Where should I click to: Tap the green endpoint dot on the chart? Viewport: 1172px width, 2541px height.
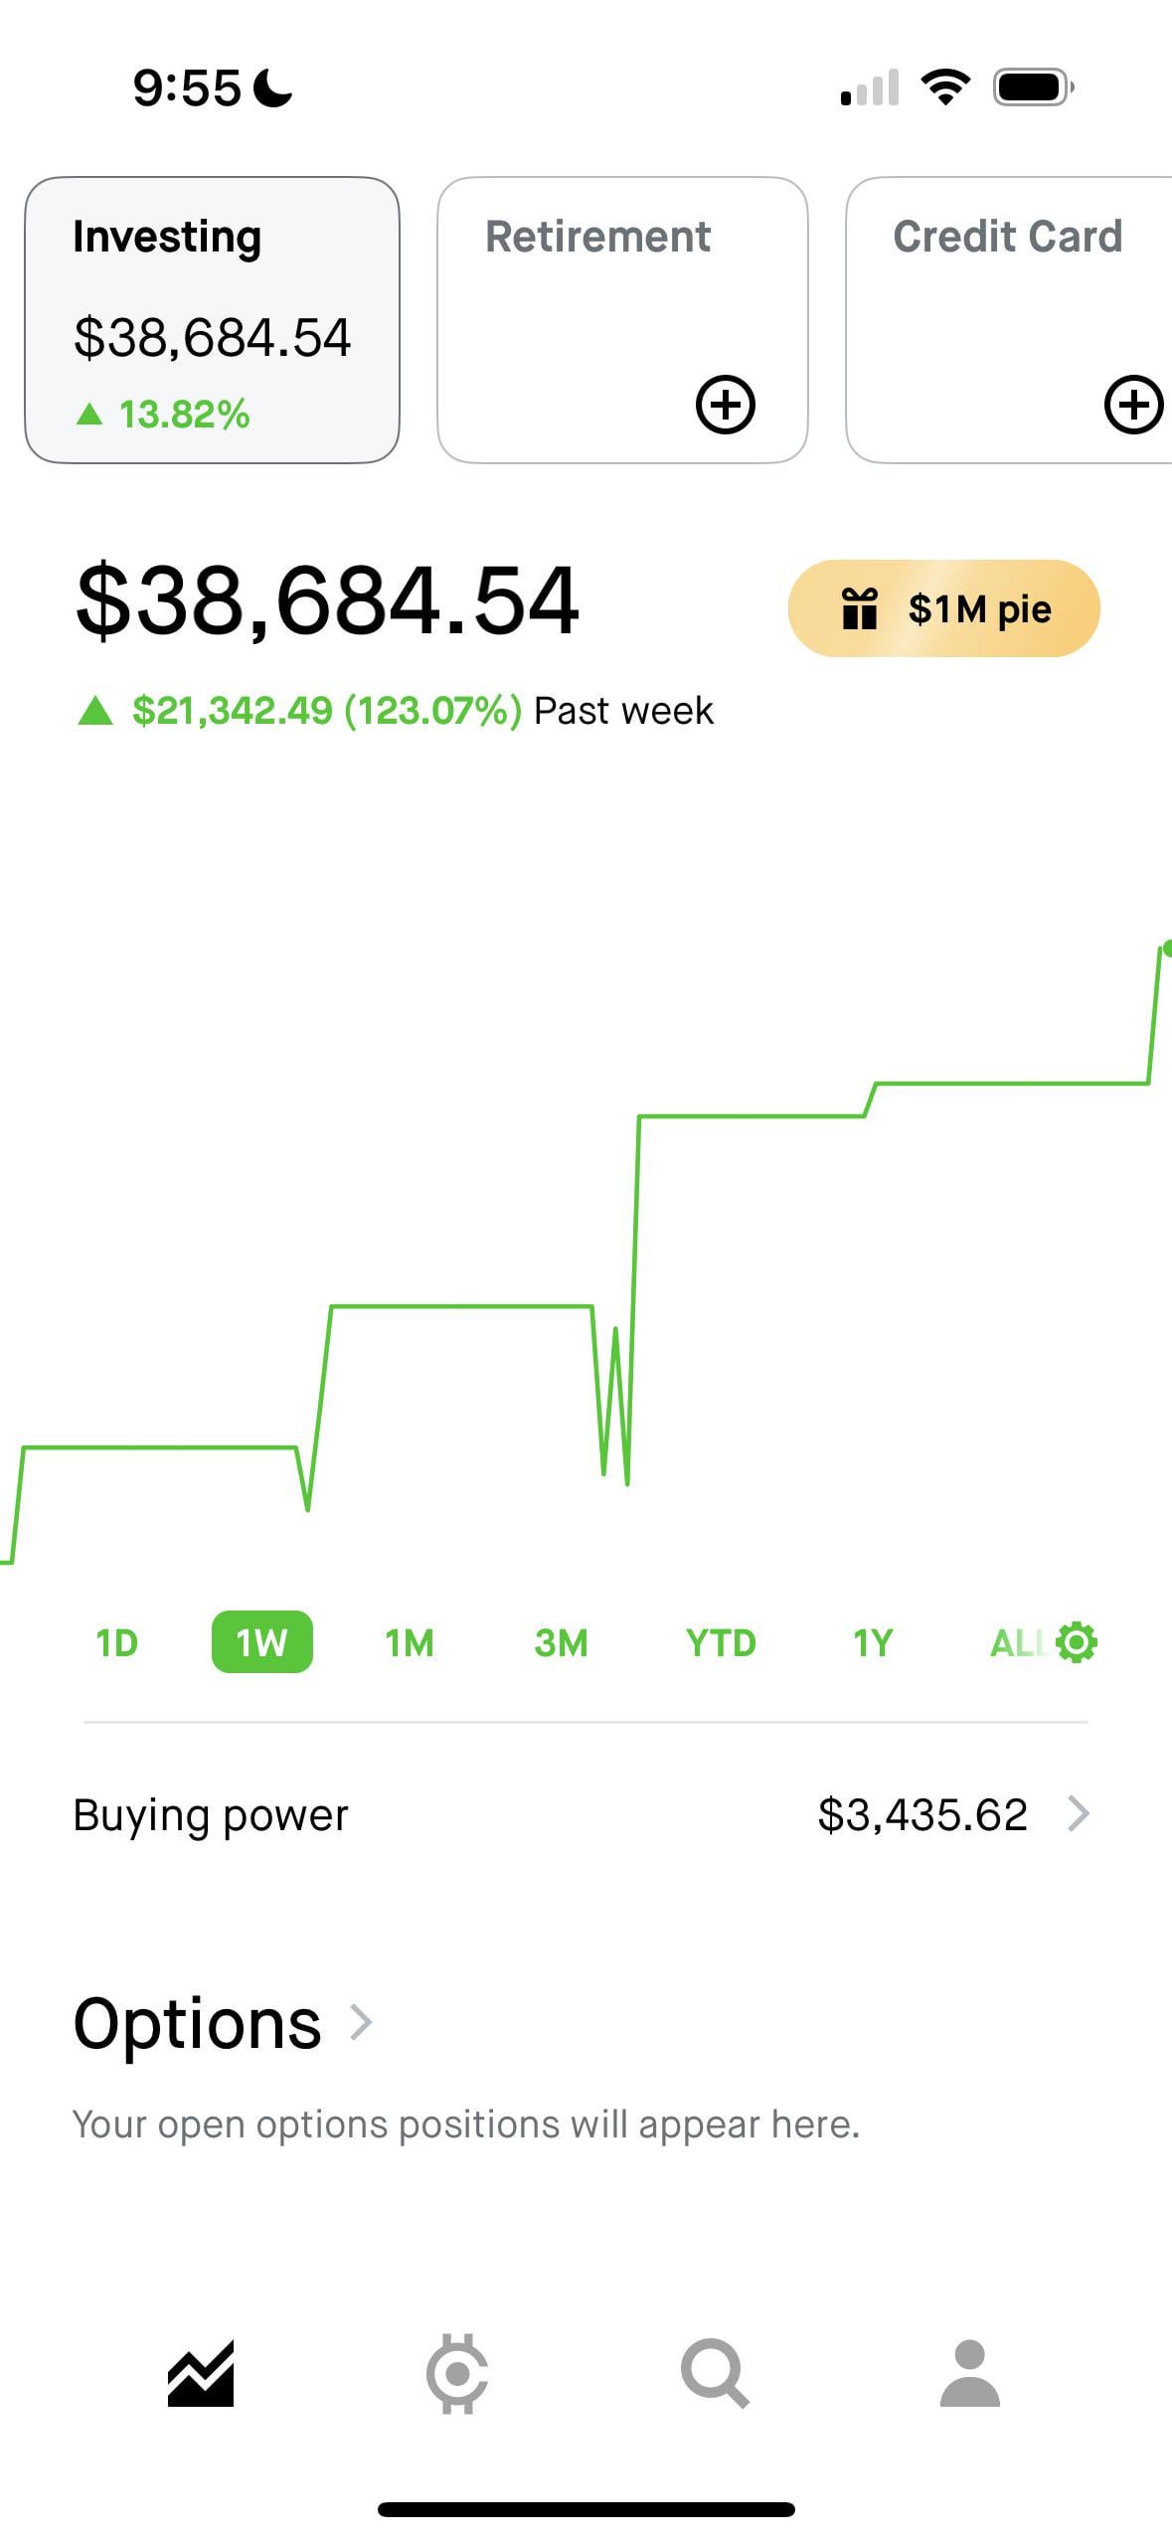click(1167, 948)
